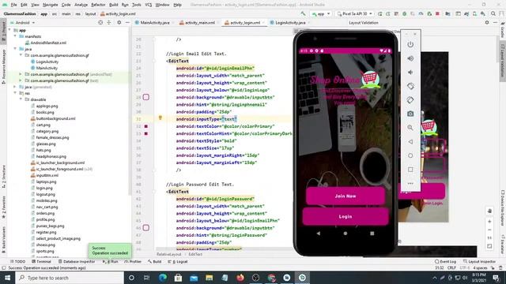Click the emulator sidebar Back triangle

(410, 142)
